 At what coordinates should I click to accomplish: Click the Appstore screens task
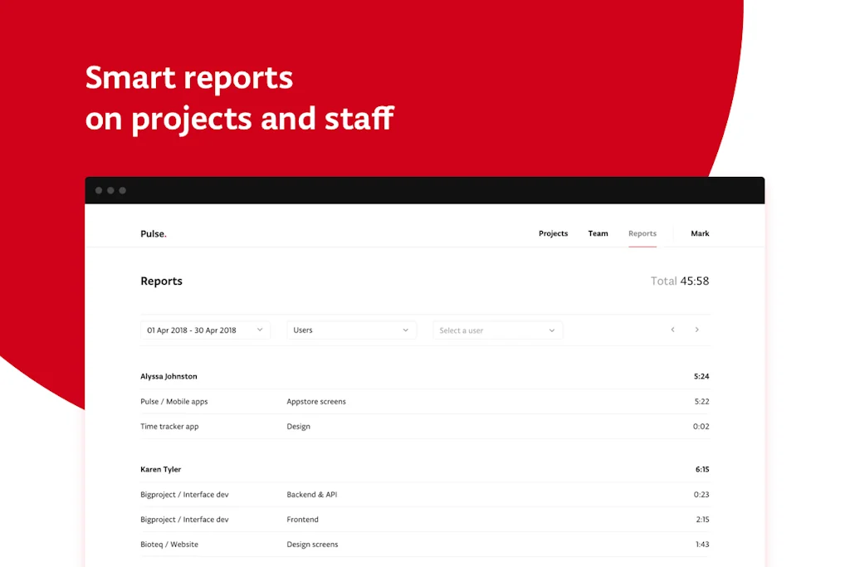(x=316, y=402)
